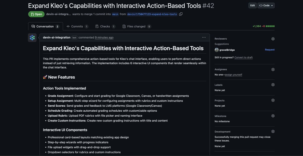Click the Edit title button
Viewport: 303px width, 156px height.
point(252,6)
